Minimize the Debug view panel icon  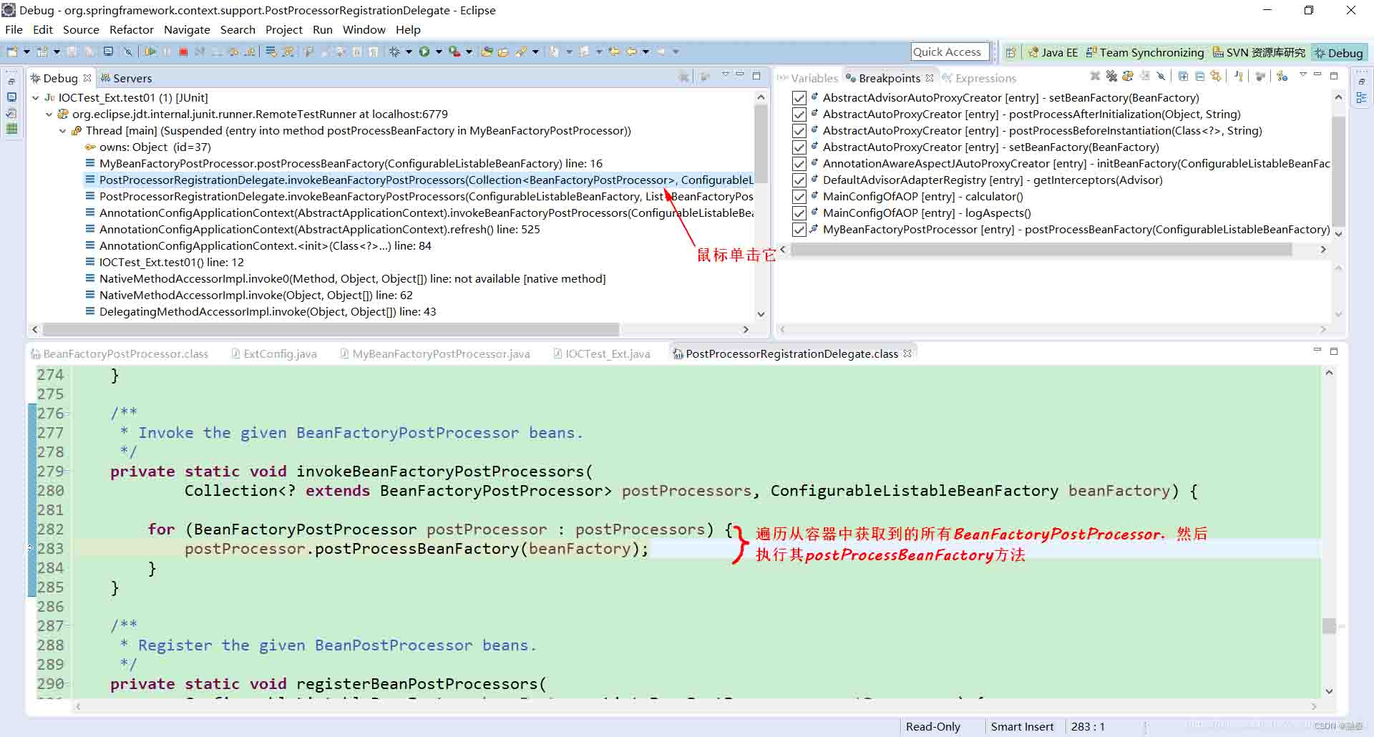[x=740, y=74]
